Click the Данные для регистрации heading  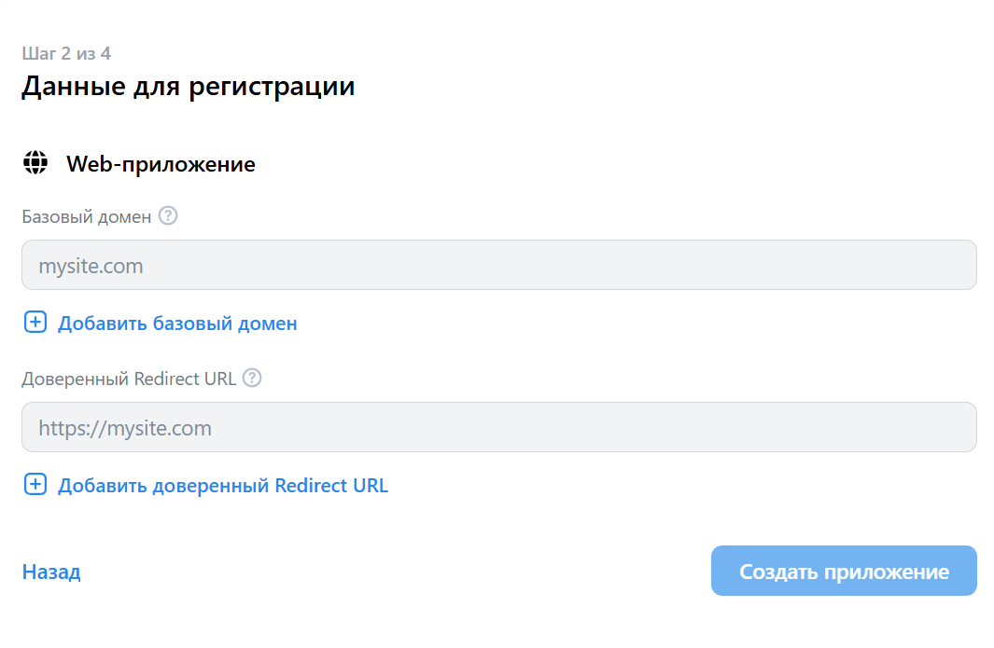tap(188, 85)
